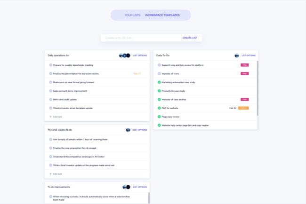This screenshot has width=306, height=204.
Task: Open List Options for Daily operations list
Action: [140, 55]
